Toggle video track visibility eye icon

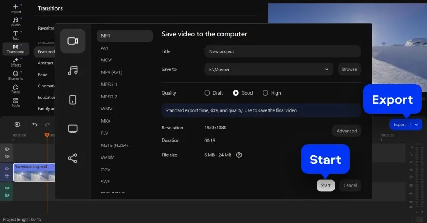tap(7, 169)
